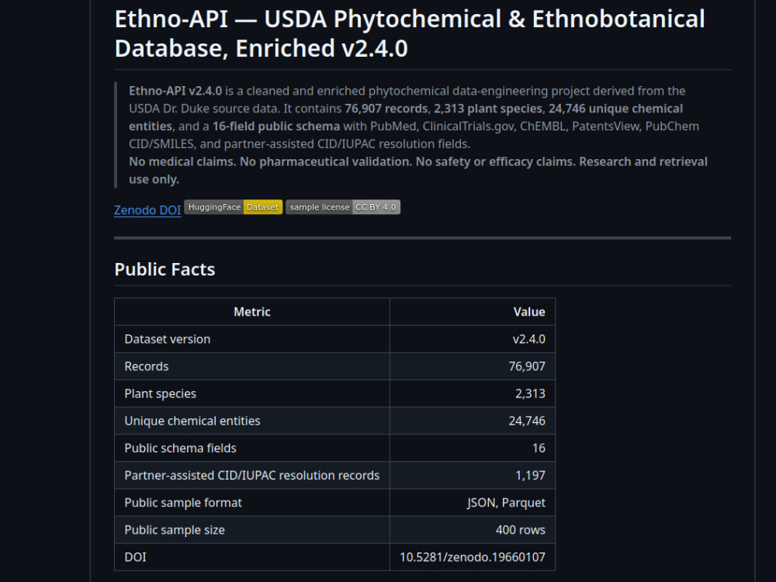Click the 2,313 value cell

click(473, 393)
